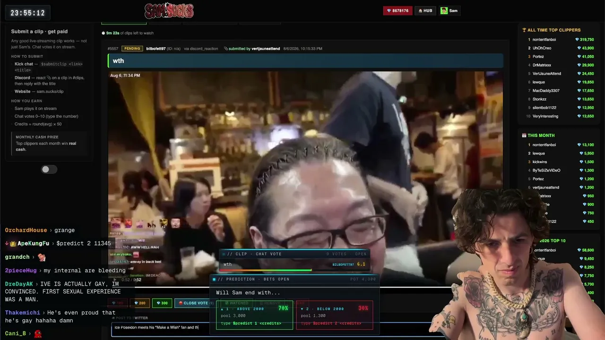Screen dimensions: 605x340
Task: Click the diamond icon beside 13,100
Action: pyautogui.click(x=579, y=145)
